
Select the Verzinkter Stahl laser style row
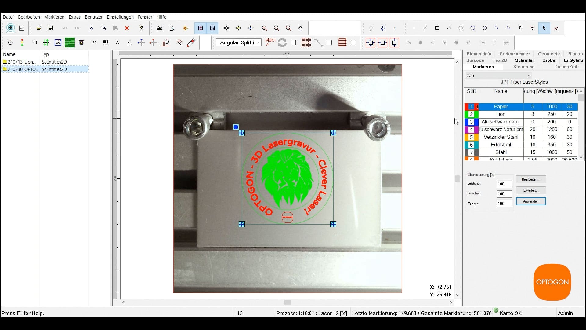tap(521, 137)
